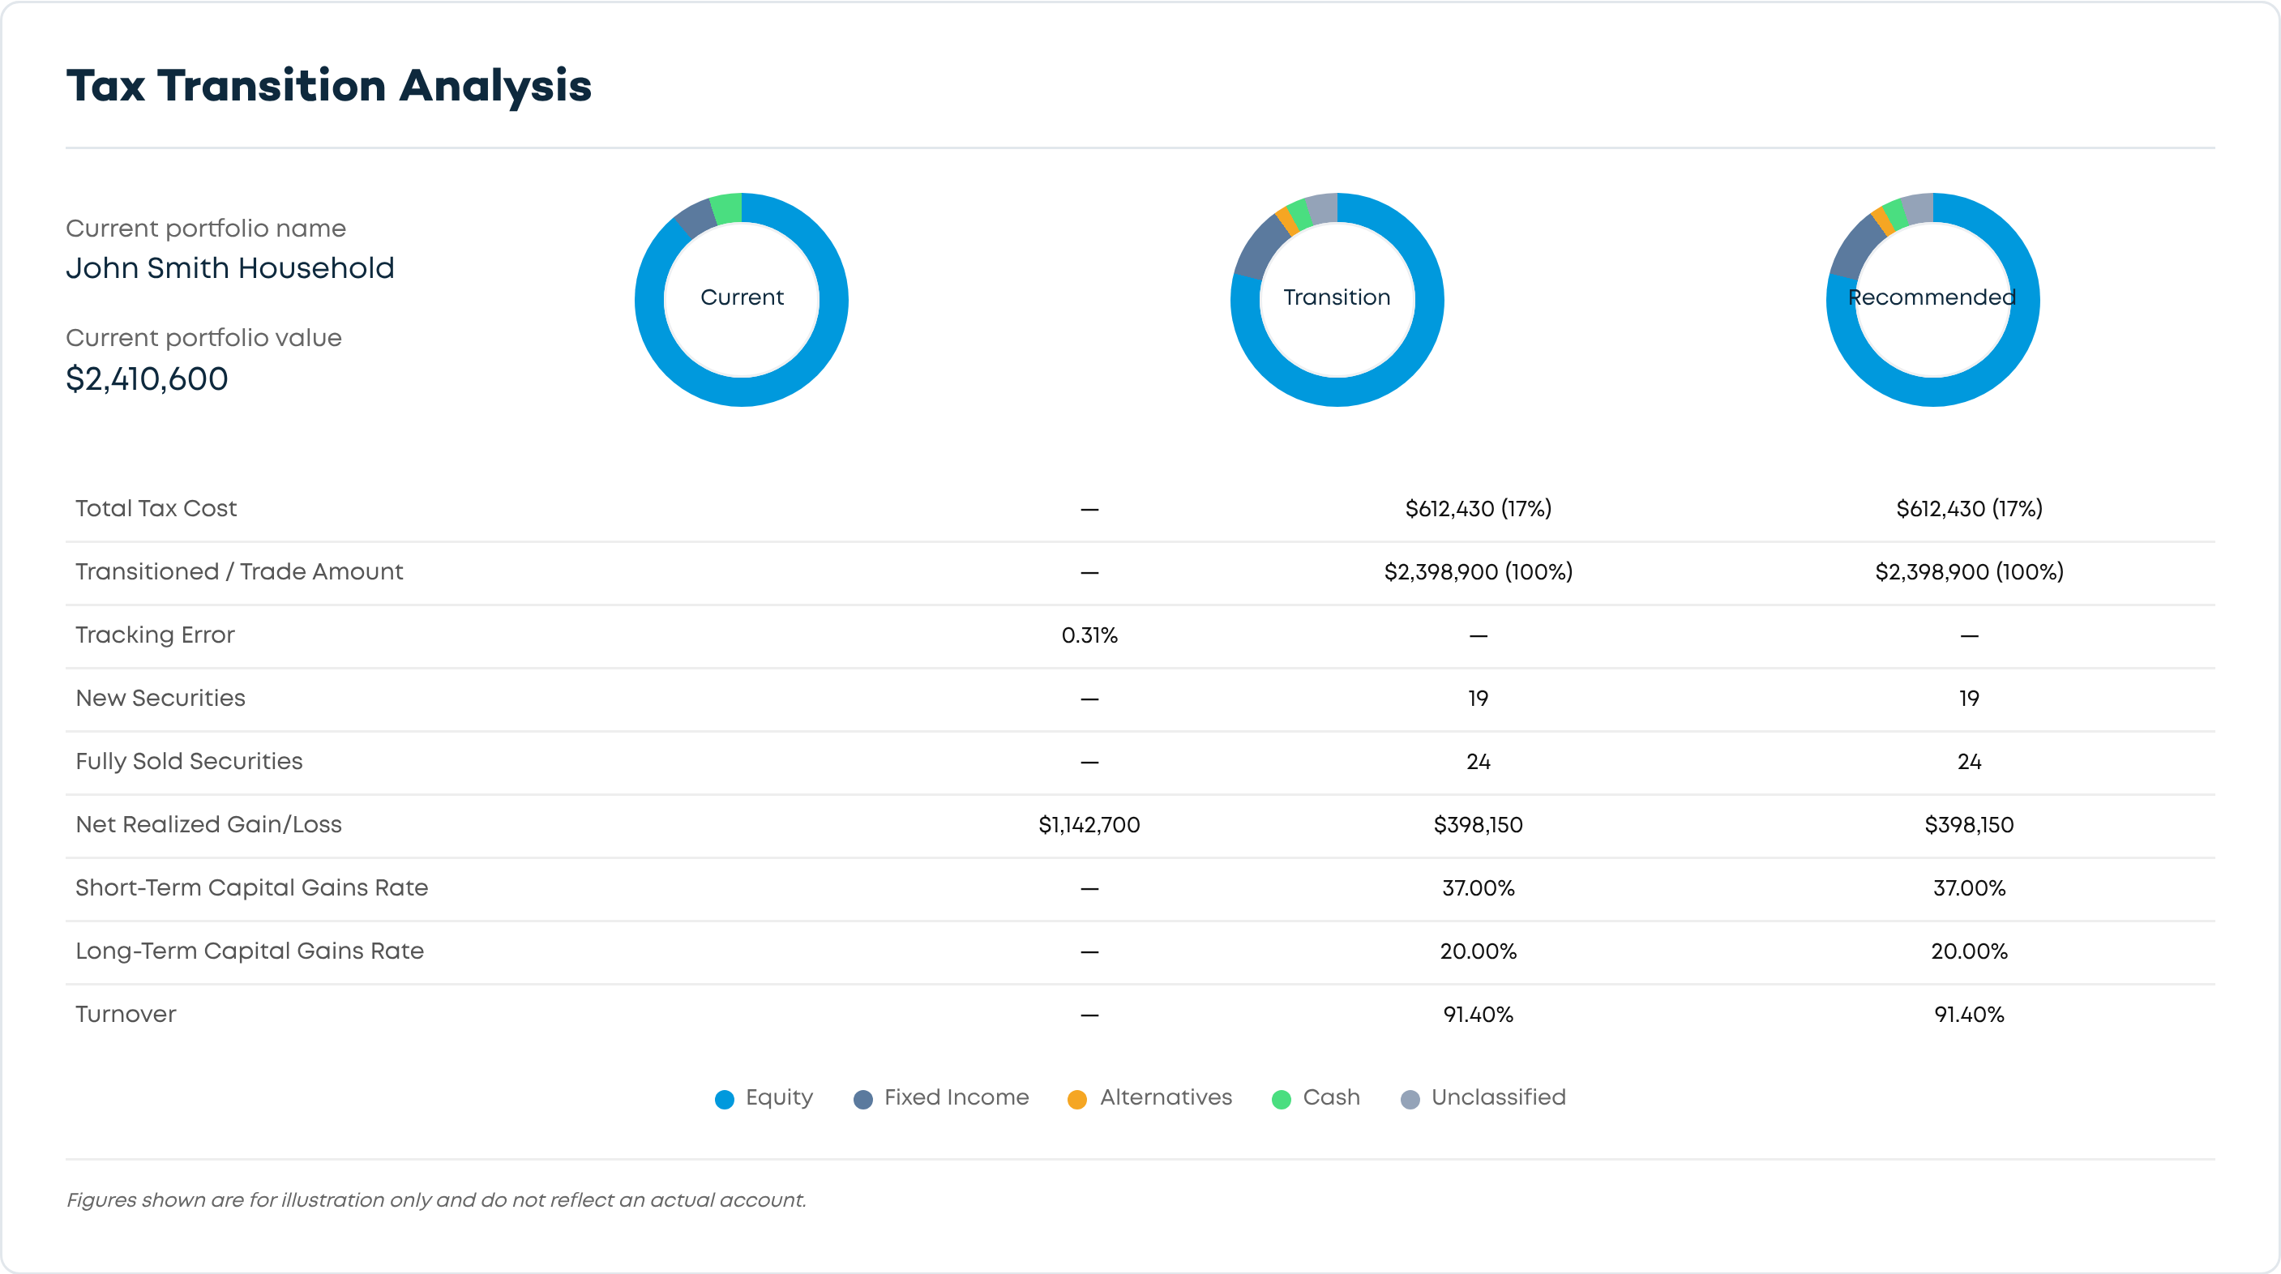Click the Turnover row label

pyautogui.click(x=126, y=1014)
